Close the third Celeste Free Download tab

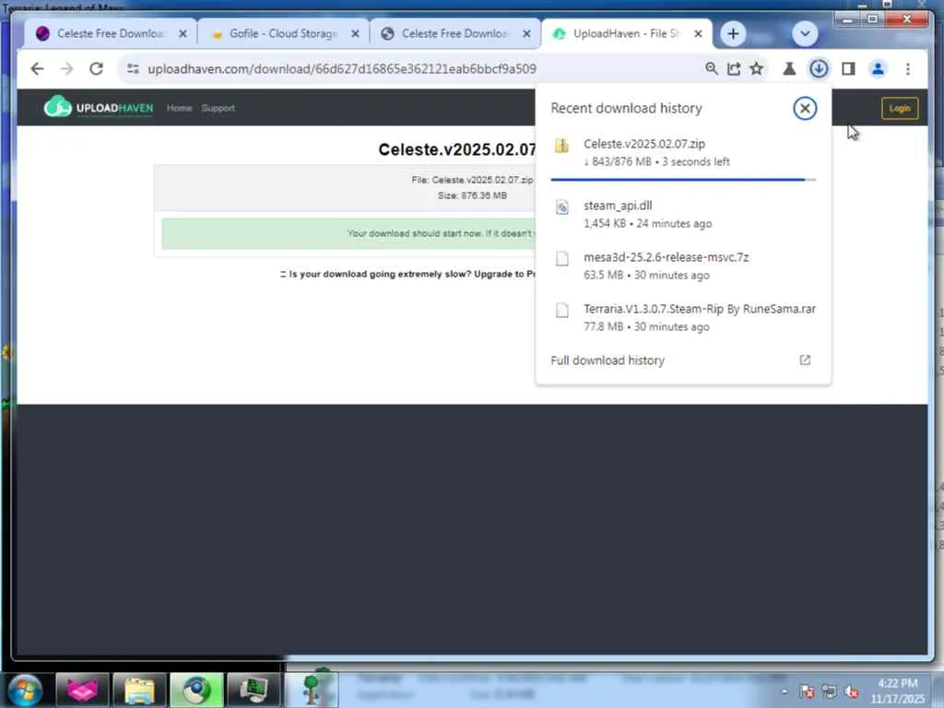tap(526, 34)
